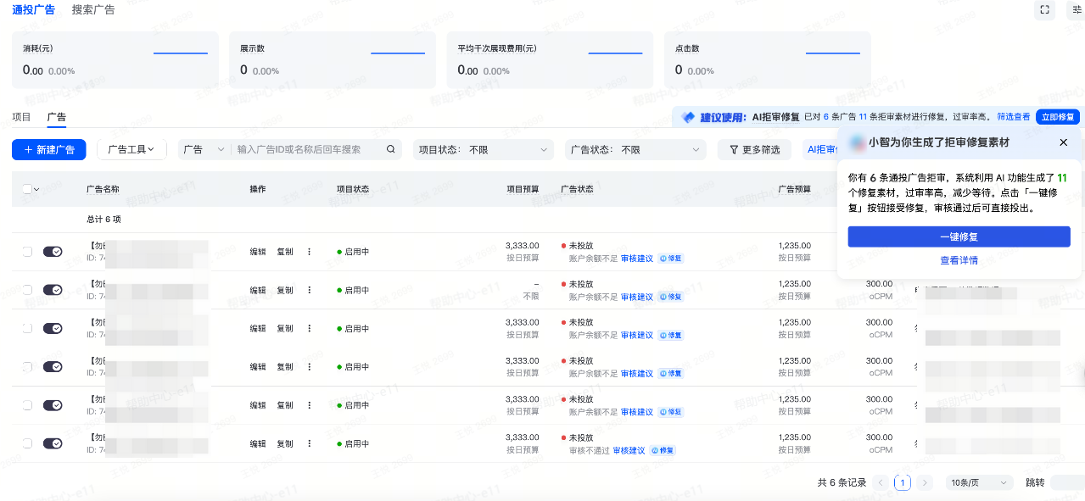Click the 筛选查看 link
The height and width of the screenshot is (501, 1085).
1014,117
